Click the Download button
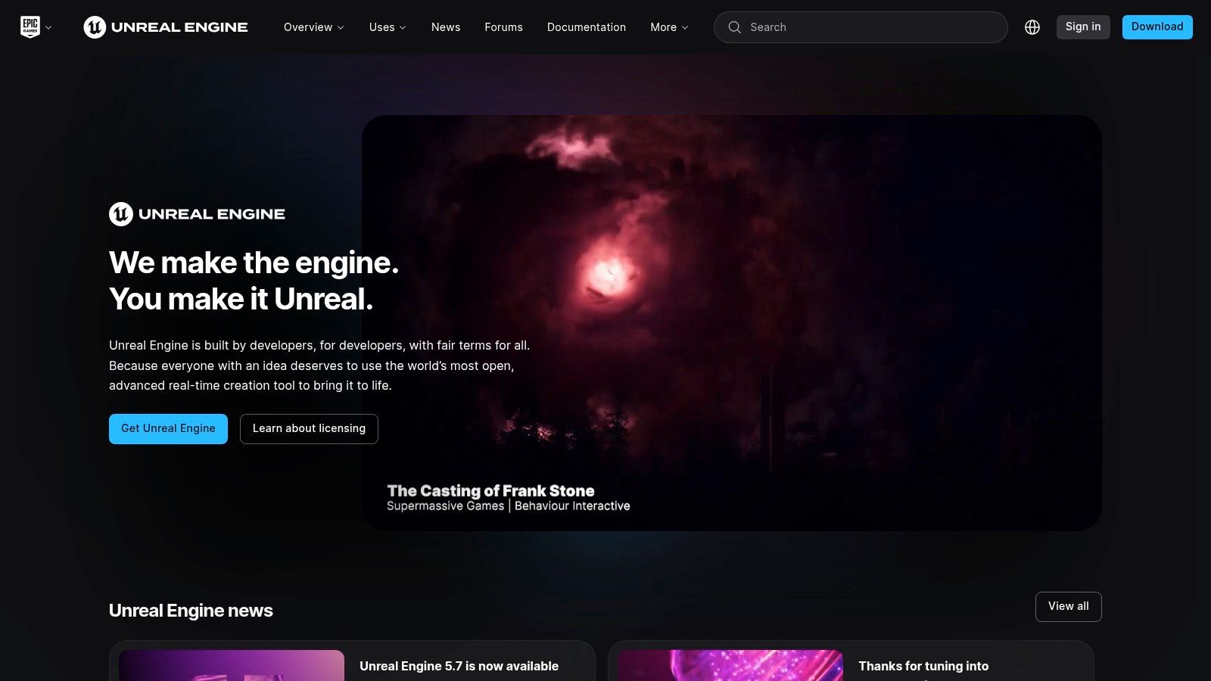This screenshot has height=681, width=1211. tap(1157, 26)
